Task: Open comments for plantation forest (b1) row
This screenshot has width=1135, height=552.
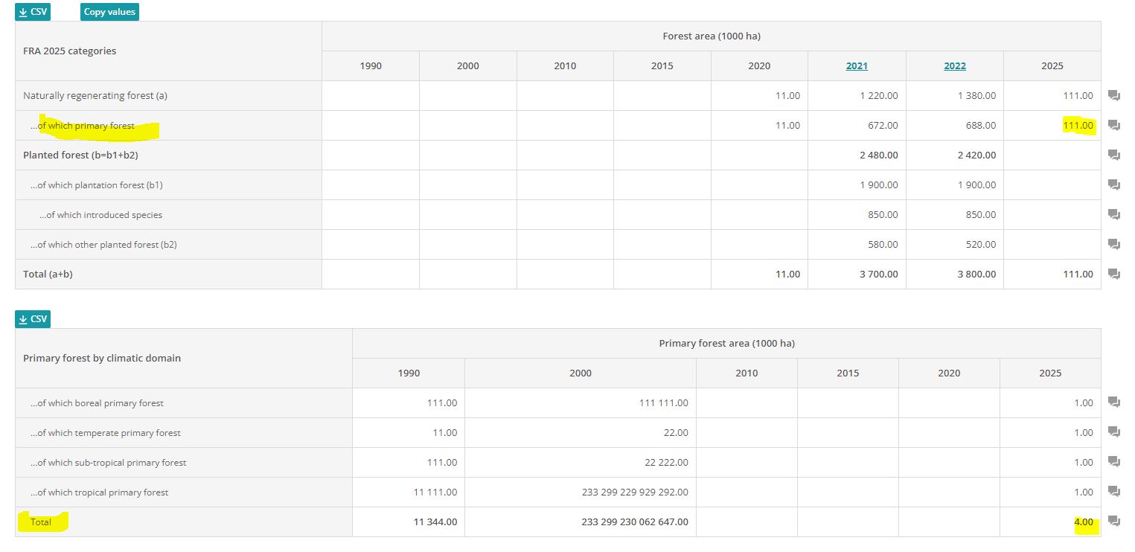Action: pos(1113,184)
